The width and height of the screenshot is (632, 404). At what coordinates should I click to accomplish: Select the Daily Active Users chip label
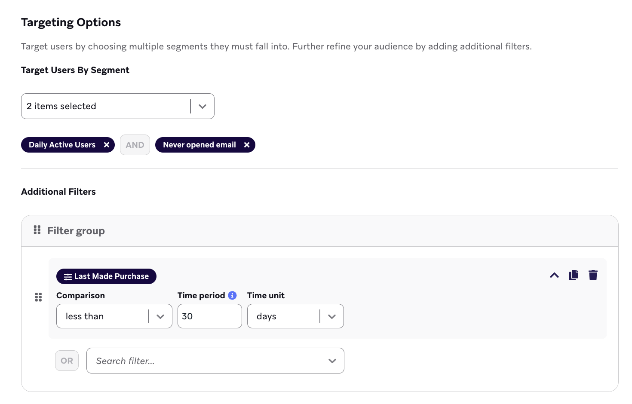62,145
